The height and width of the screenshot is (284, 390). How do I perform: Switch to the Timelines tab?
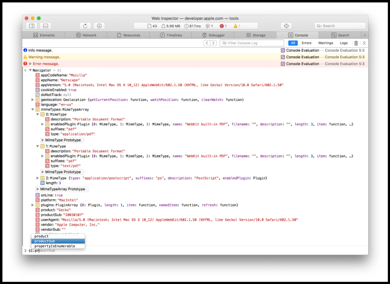tap(170, 35)
